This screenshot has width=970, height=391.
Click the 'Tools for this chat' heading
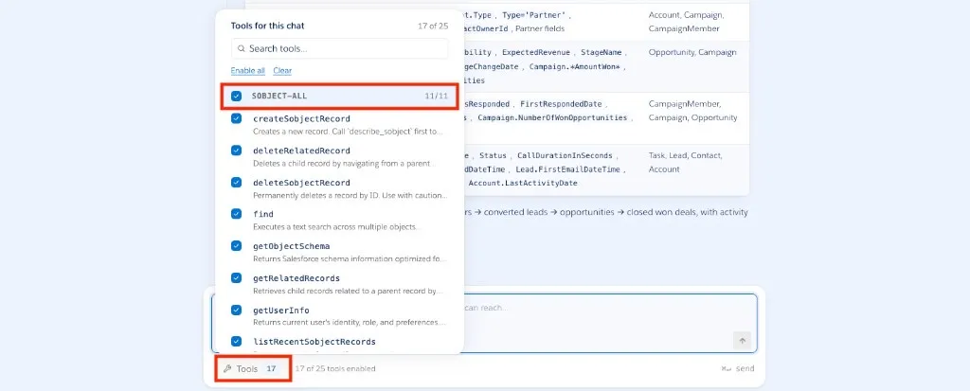pyautogui.click(x=268, y=26)
